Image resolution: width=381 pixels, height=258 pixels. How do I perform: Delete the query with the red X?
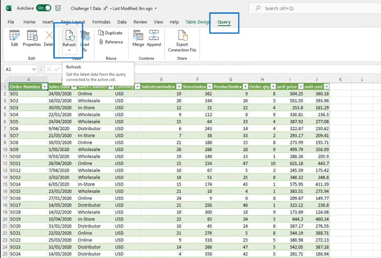(49, 38)
